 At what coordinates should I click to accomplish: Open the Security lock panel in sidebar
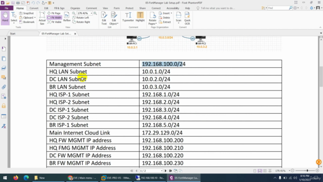point(4,106)
